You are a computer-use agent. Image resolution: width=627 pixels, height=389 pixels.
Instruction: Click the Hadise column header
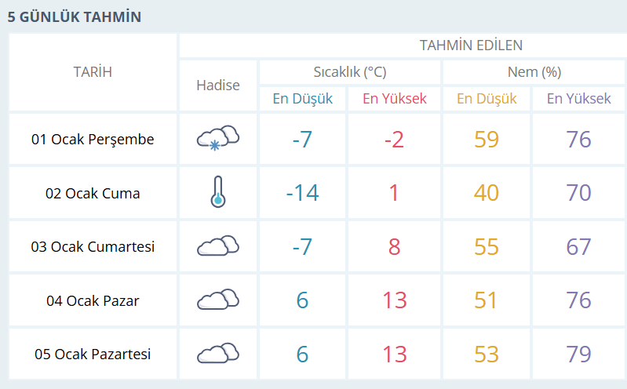pos(217,85)
